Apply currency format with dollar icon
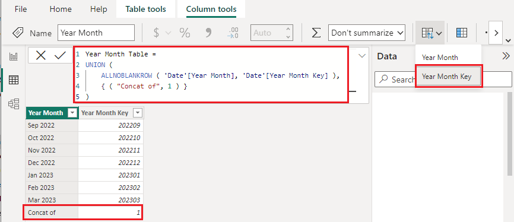 [156, 33]
